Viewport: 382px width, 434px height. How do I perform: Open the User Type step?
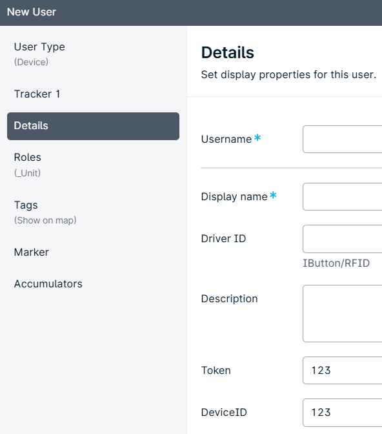[x=93, y=54]
